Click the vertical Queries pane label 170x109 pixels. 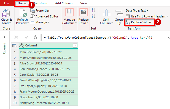tap(4, 48)
